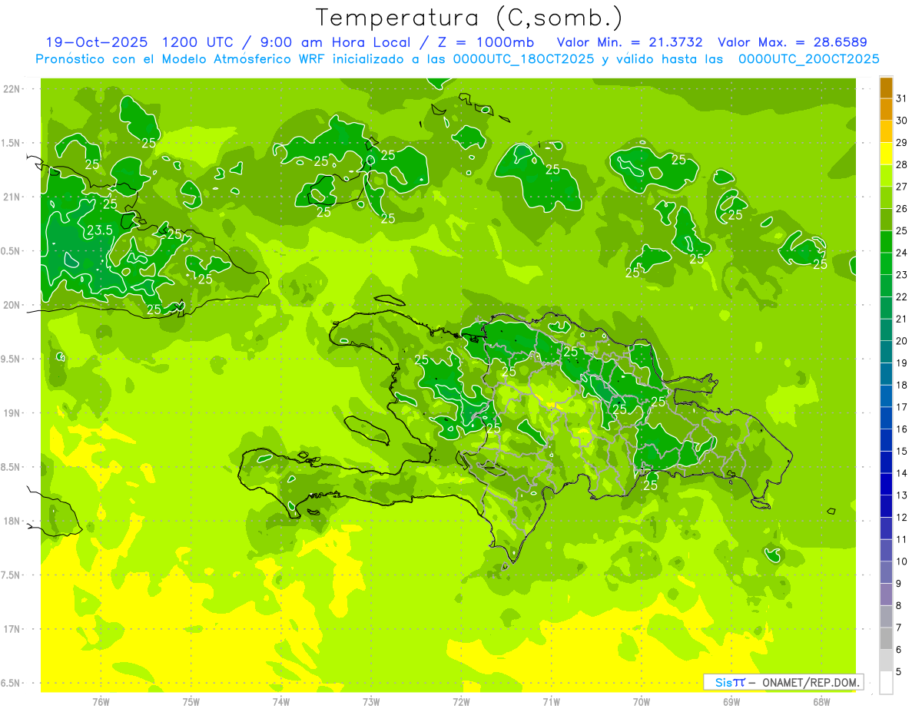
Task: Pick the yellow legend swatch between 28 and 29
Action: 887,154
